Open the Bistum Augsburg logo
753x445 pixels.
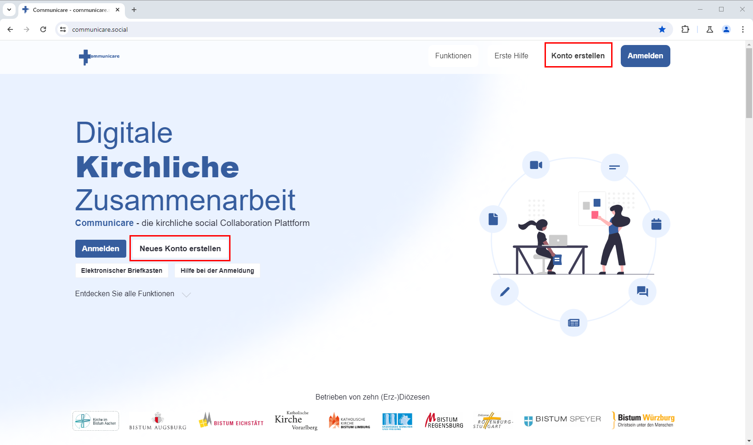click(158, 421)
